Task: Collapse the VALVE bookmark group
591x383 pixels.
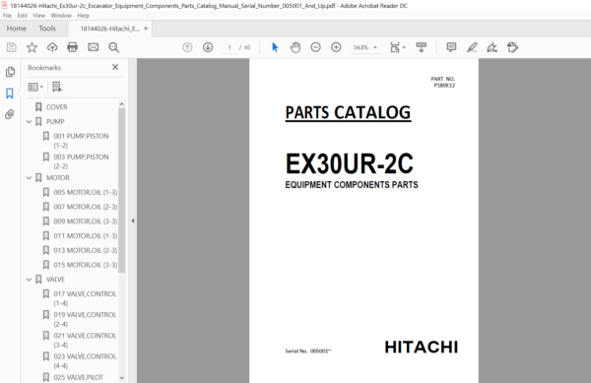Action: pos(29,280)
